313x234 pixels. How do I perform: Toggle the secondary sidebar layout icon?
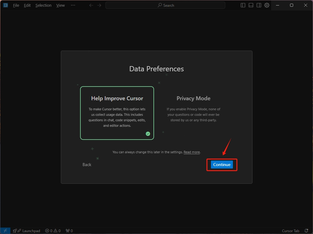[x=259, y=5]
